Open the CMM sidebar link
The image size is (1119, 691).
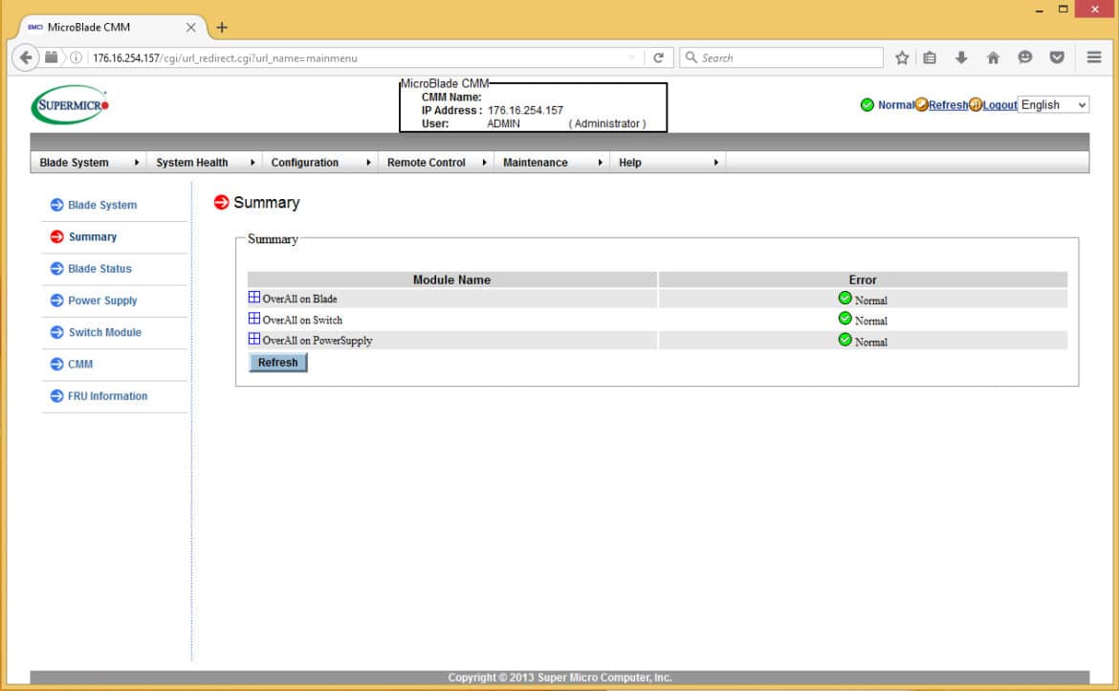80,364
